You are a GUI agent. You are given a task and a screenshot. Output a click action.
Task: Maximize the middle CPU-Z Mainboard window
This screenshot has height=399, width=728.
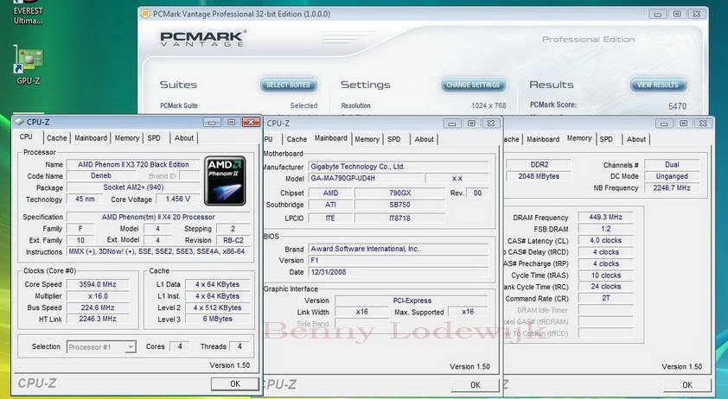tap(471, 123)
